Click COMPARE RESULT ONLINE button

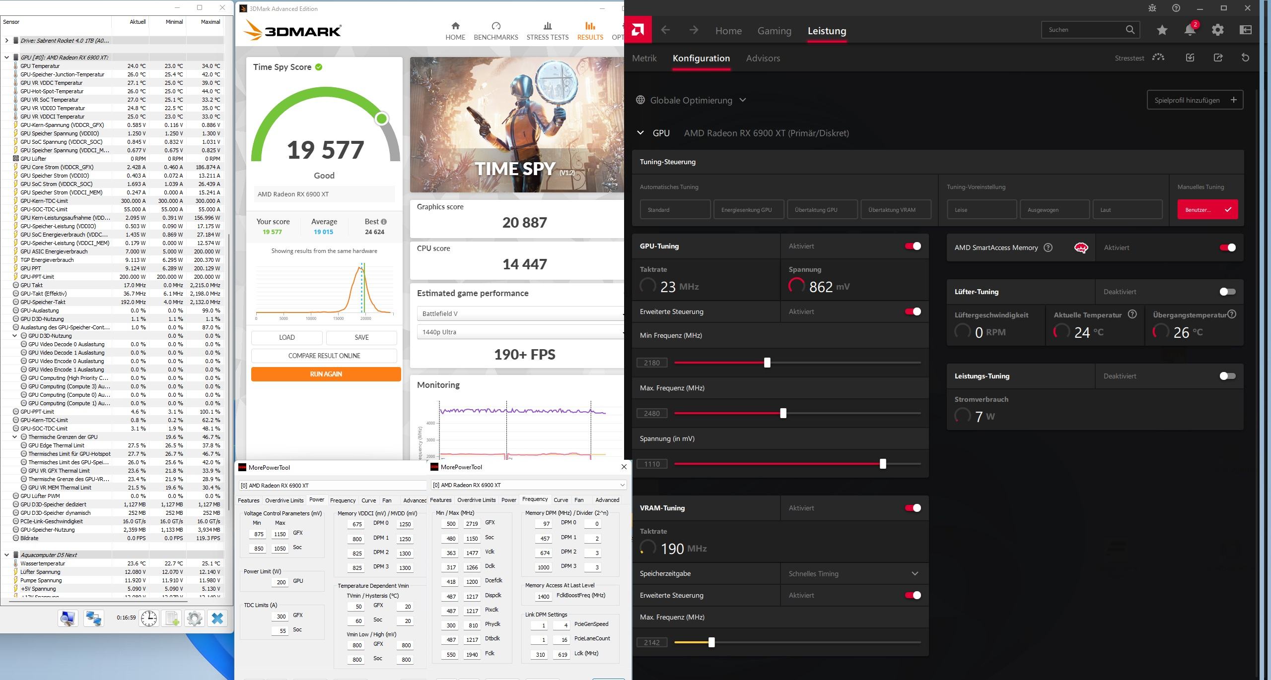coord(324,356)
